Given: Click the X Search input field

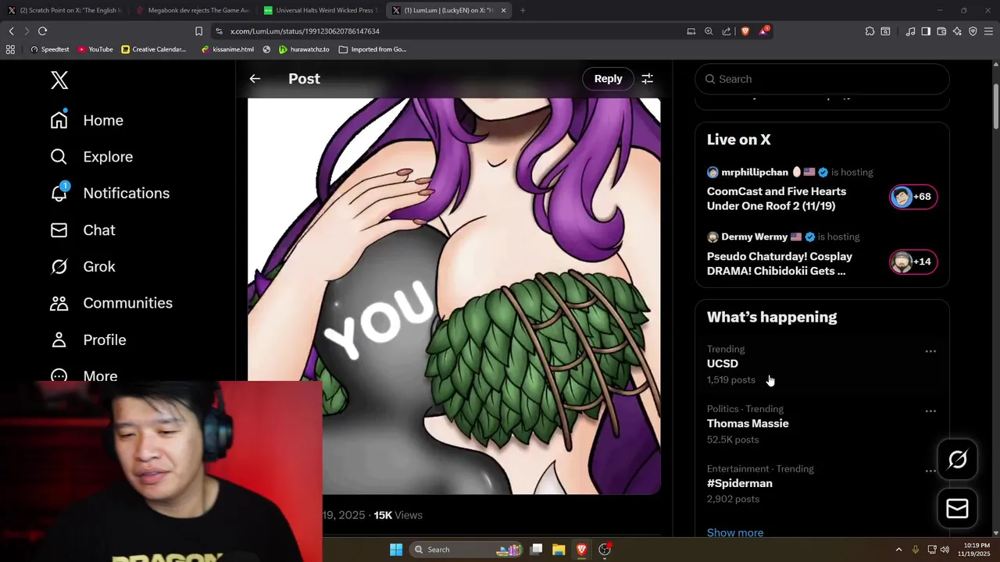Looking at the screenshot, I should 822,79.
